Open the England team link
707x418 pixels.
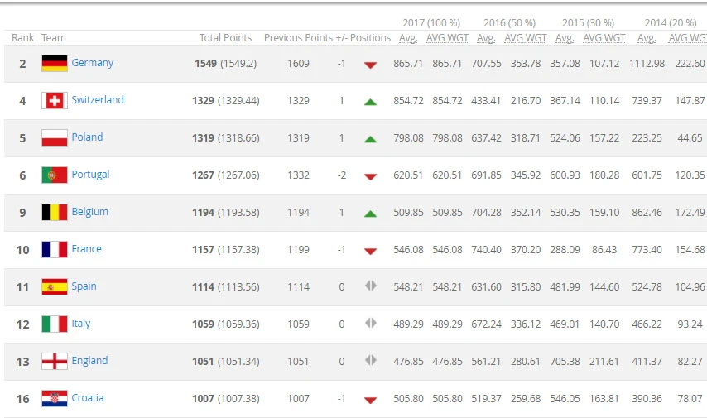[x=89, y=360]
